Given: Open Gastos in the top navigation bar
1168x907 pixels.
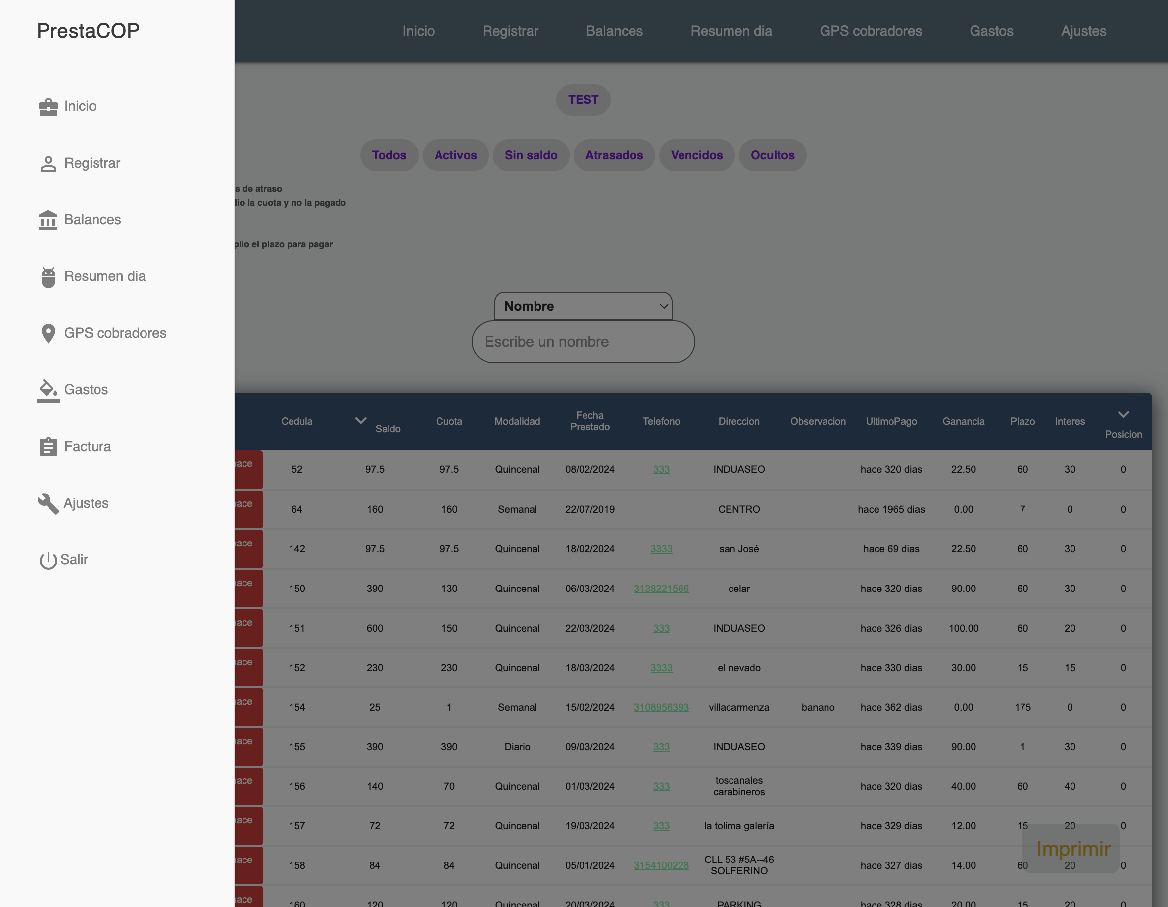Looking at the screenshot, I should 991,31.
